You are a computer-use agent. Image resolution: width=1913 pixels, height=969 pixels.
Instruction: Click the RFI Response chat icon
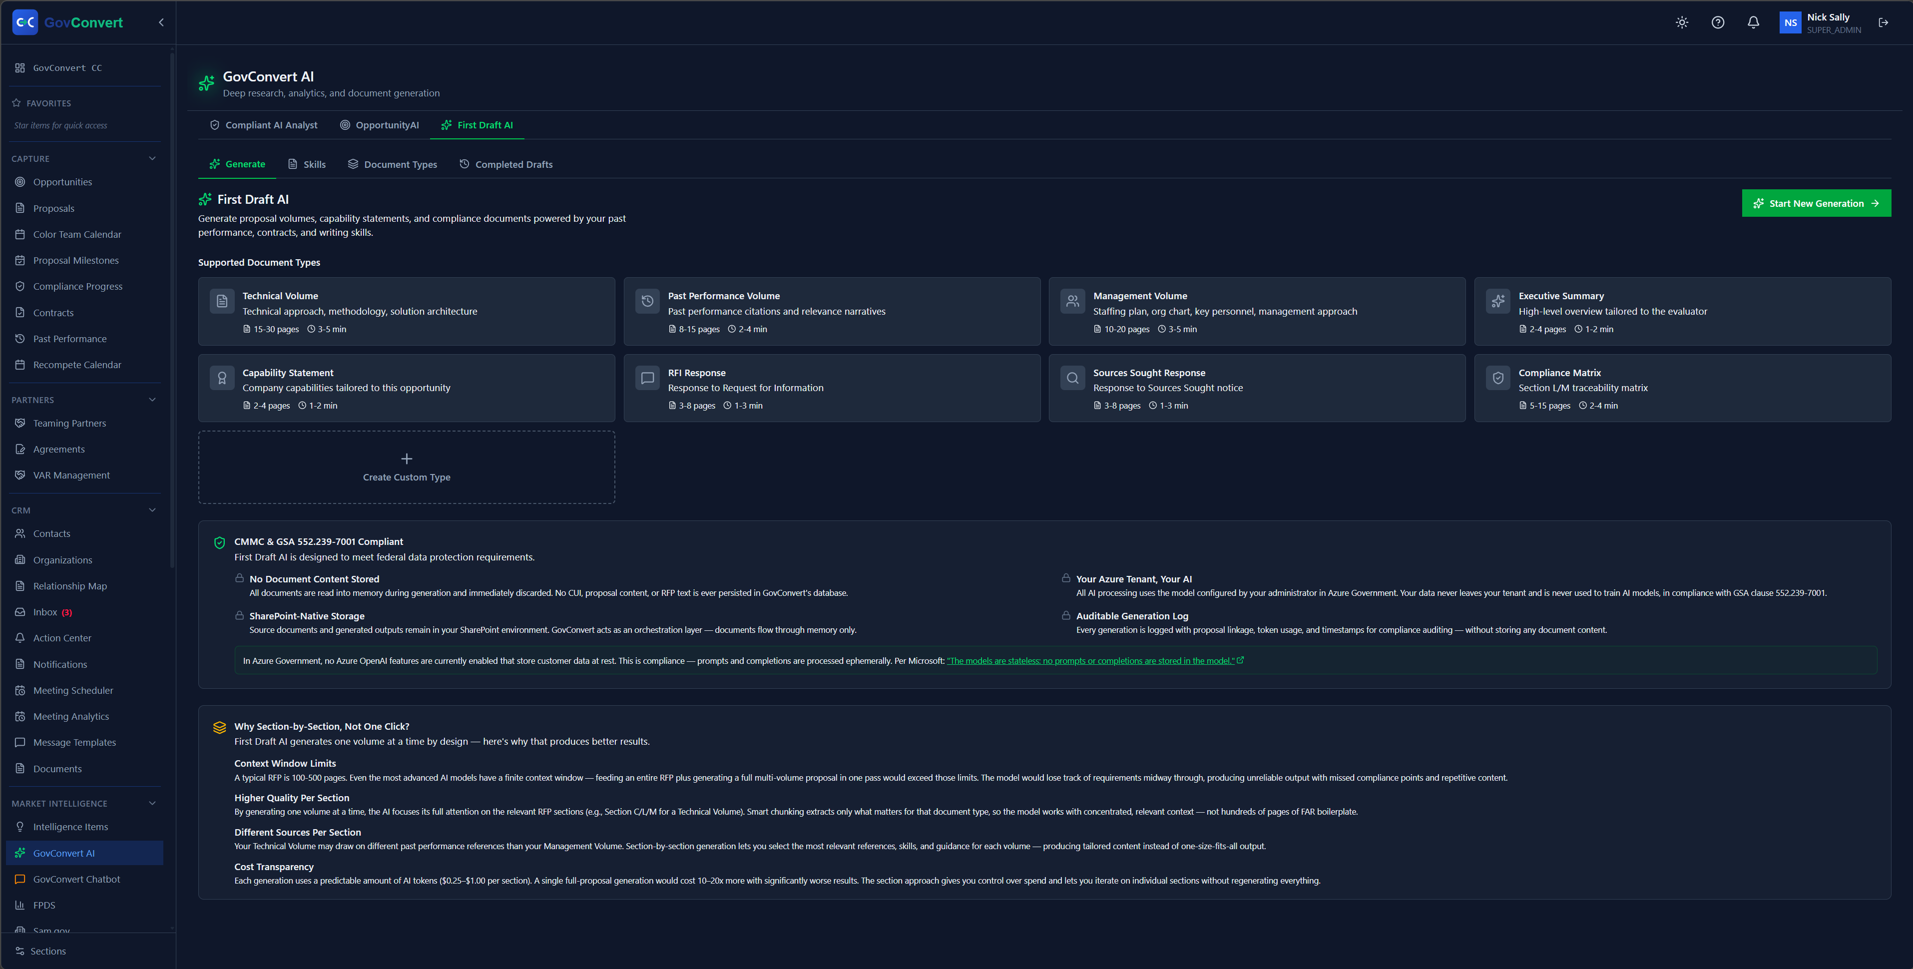click(x=647, y=378)
